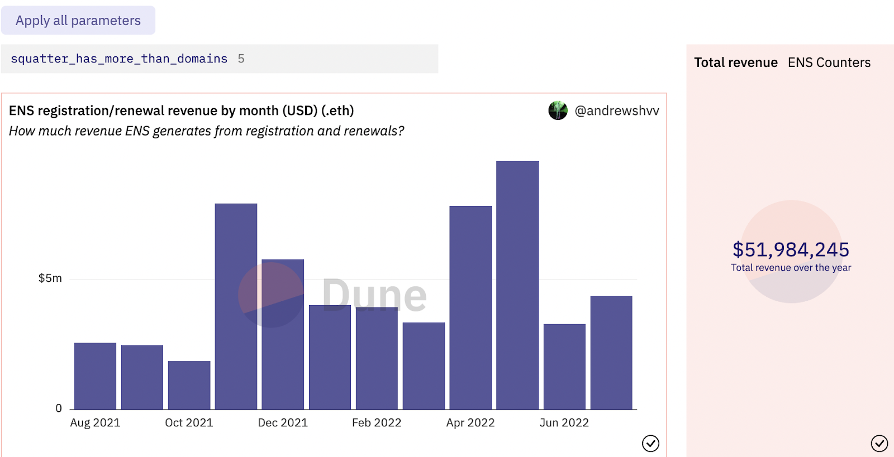894x457 pixels.
Task: Click the $5m y-axis label
Action: (x=50, y=278)
